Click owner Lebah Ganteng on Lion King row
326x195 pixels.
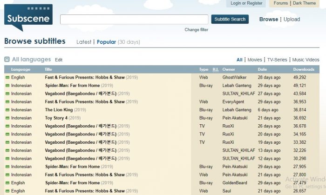coord(237,110)
